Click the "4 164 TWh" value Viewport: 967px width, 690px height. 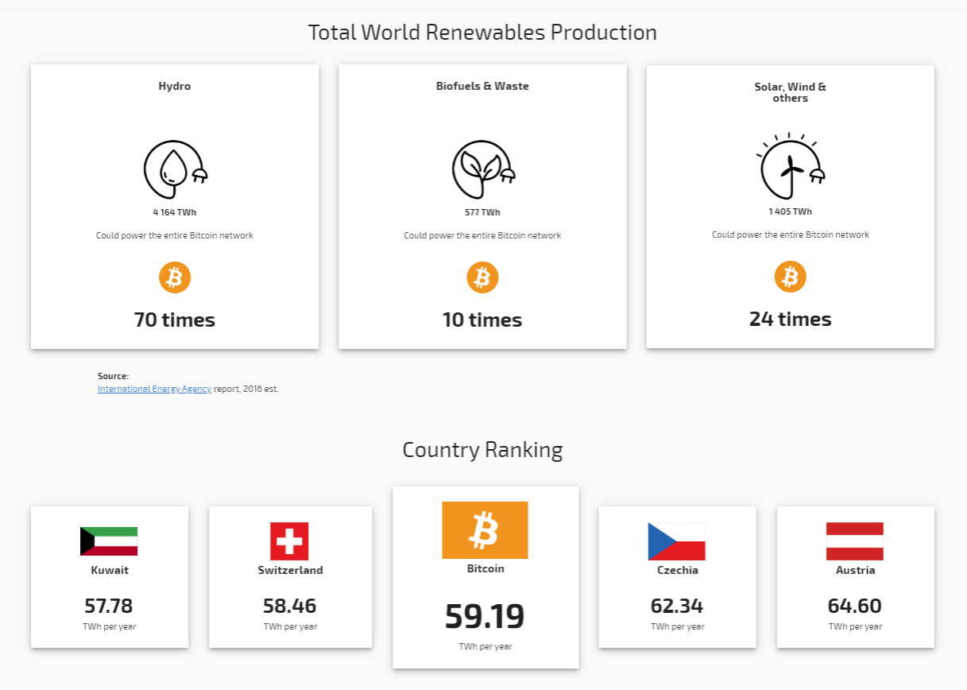[x=175, y=212]
